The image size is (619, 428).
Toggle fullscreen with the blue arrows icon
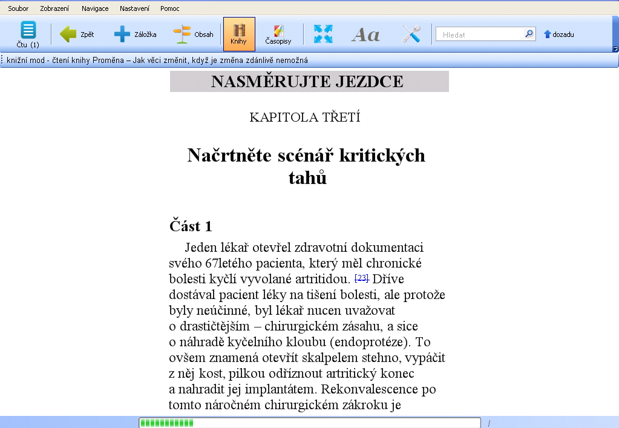pyautogui.click(x=323, y=35)
